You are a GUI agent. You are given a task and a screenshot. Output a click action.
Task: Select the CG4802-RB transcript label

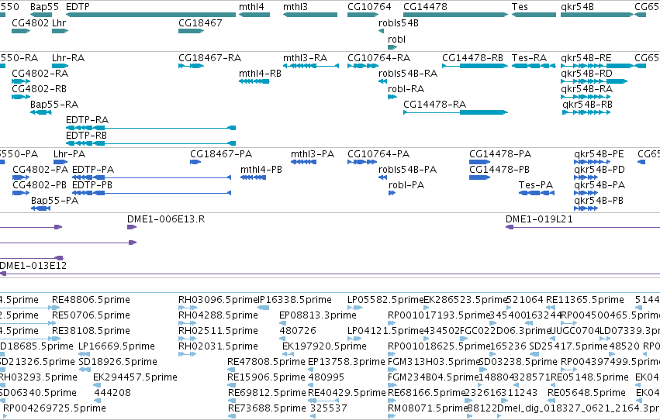pos(39,89)
